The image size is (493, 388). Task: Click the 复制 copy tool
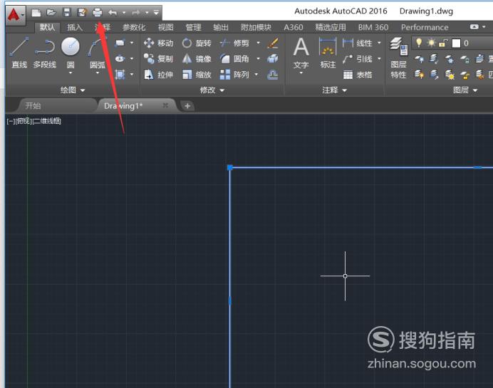(158, 59)
